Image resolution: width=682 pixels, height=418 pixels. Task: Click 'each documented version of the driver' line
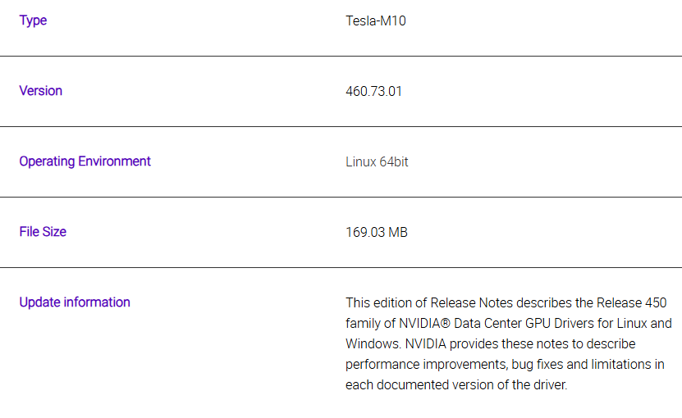pos(456,385)
